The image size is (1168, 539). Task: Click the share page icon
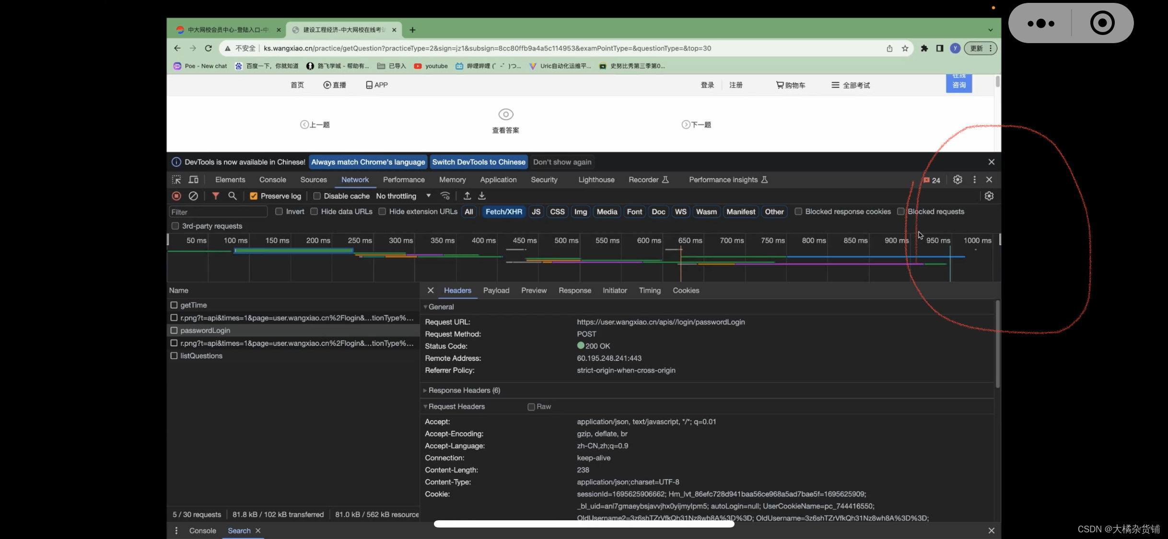tap(889, 48)
